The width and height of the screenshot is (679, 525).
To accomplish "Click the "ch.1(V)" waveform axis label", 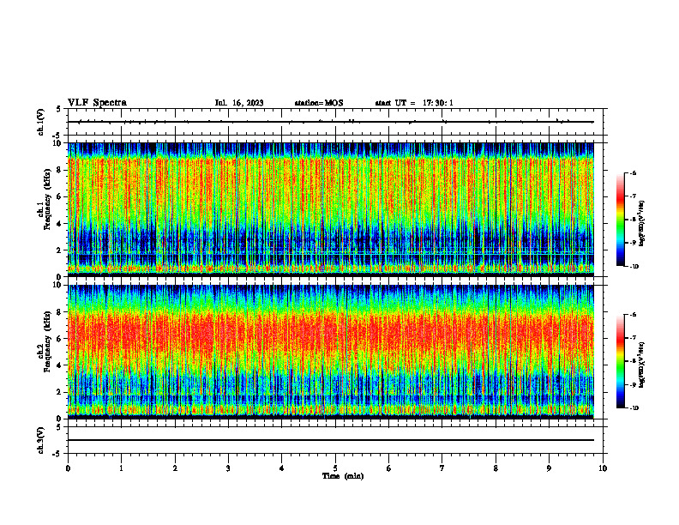I will (41, 122).
